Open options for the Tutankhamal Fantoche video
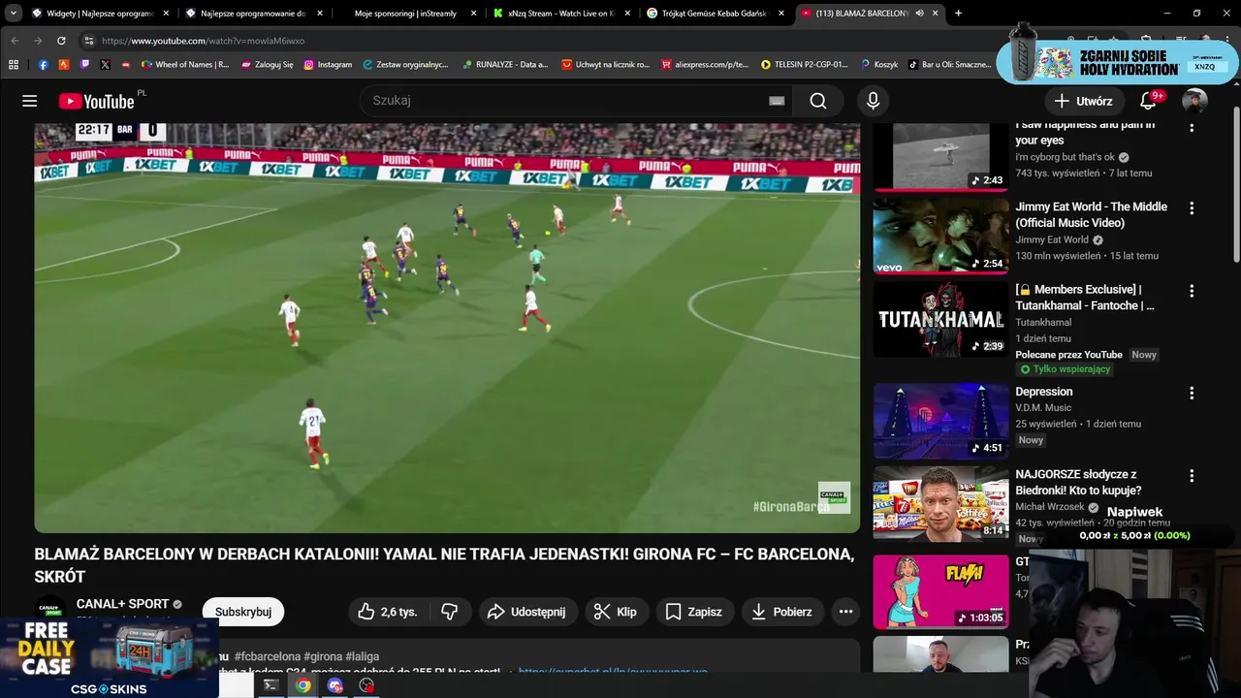The width and height of the screenshot is (1241, 698). coord(1192,291)
